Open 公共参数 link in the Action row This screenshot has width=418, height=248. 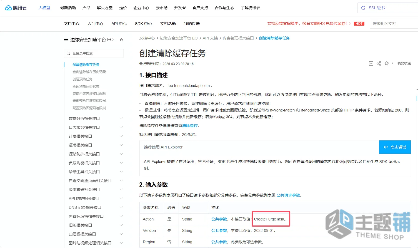tap(219, 219)
